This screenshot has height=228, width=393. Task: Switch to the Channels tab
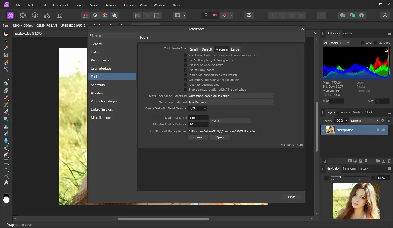343,112
